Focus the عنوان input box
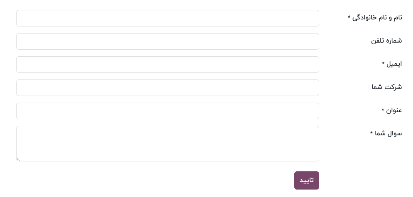Screen dimensions: 413x197 [167, 111]
